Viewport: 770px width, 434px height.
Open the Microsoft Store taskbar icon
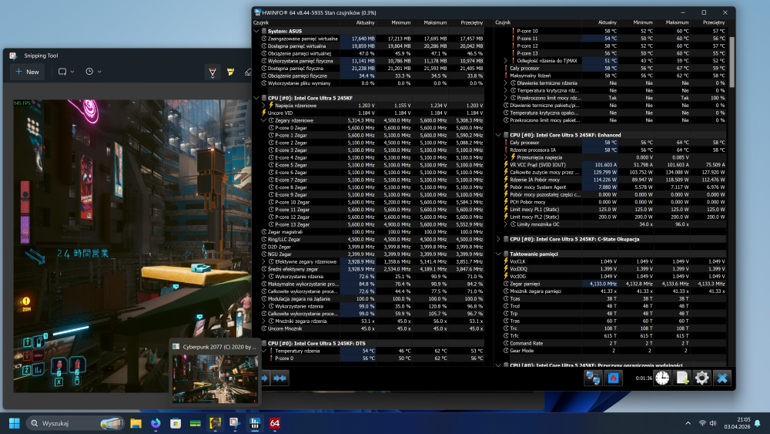176,423
